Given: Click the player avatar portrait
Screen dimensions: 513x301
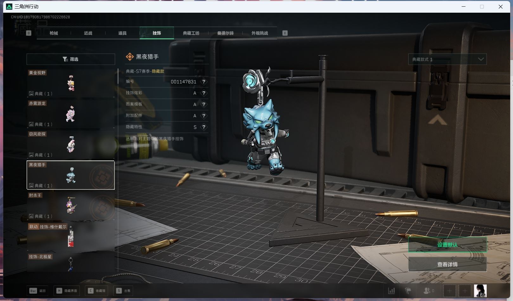Looking at the screenshot, I should (480, 291).
